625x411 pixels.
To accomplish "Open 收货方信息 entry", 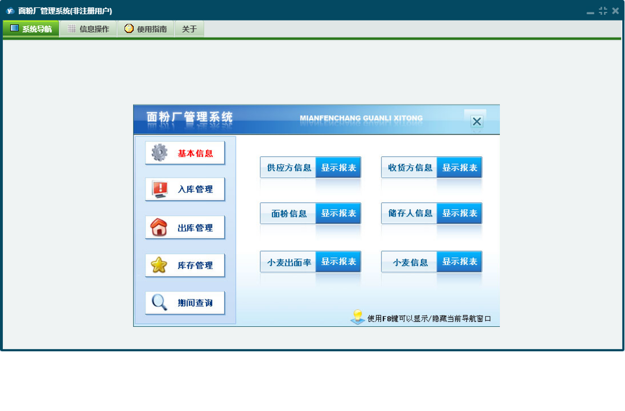I will coord(409,167).
